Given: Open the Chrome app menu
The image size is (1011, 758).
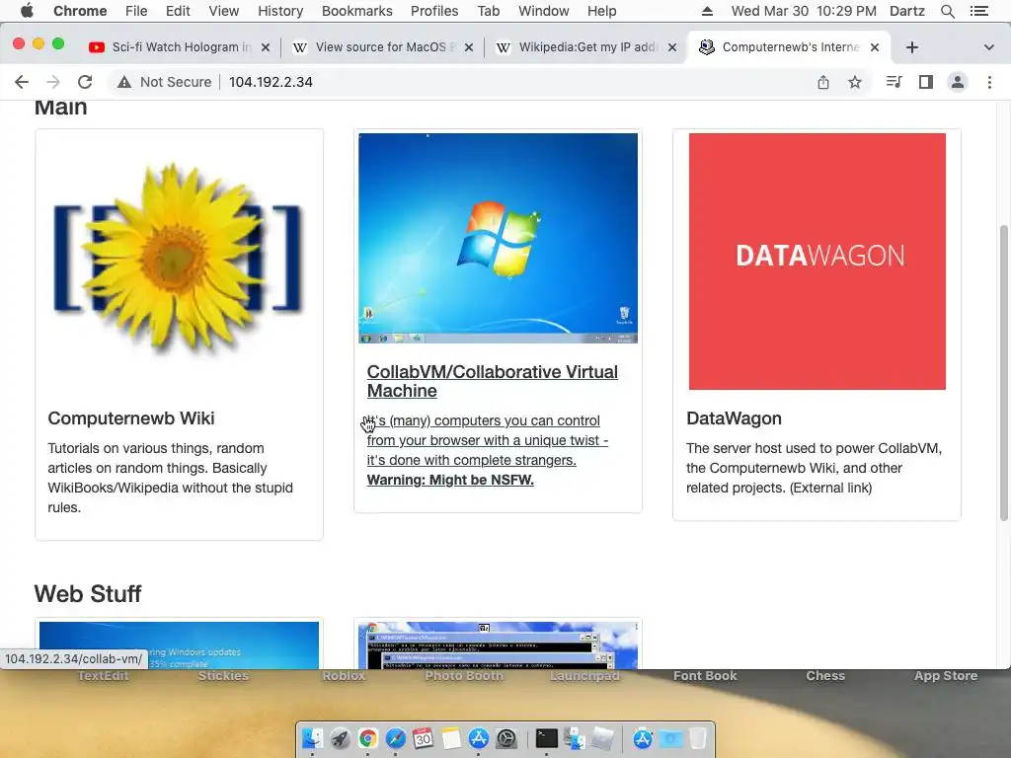Looking at the screenshot, I should point(80,11).
